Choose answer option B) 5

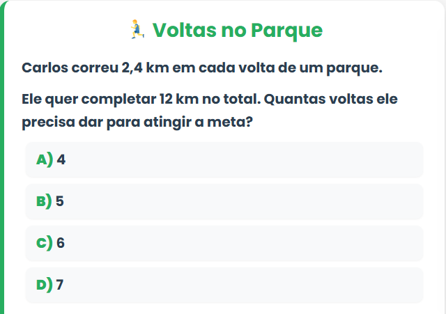(224, 201)
